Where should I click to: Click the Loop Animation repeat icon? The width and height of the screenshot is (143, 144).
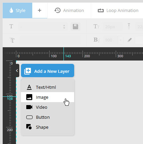click(x=101, y=11)
